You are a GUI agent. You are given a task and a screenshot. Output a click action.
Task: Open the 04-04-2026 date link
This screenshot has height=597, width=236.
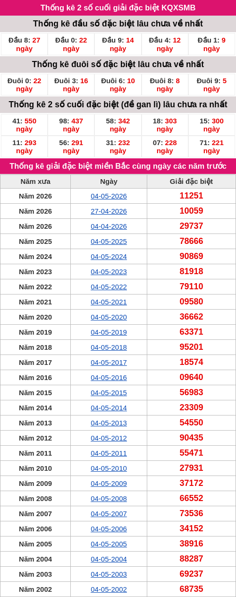(109, 226)
